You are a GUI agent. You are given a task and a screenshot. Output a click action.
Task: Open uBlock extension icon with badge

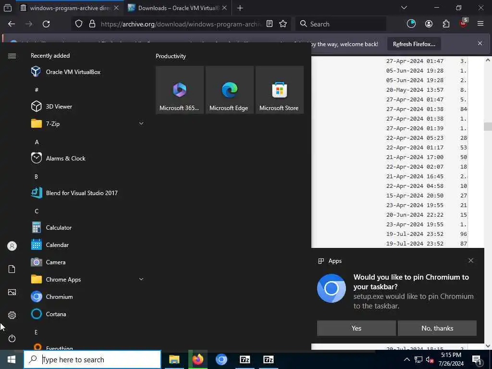click(x=464, y=23)
